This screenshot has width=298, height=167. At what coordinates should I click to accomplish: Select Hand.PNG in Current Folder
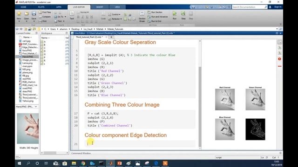click(x=27, y=57)
